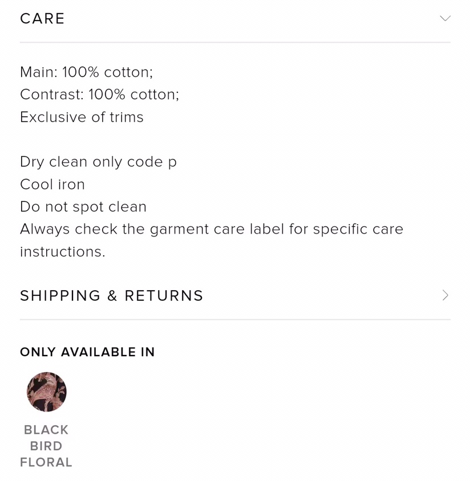Click the word 'instructions.' ending the care note
470x481 pixels.
point(63,252)
